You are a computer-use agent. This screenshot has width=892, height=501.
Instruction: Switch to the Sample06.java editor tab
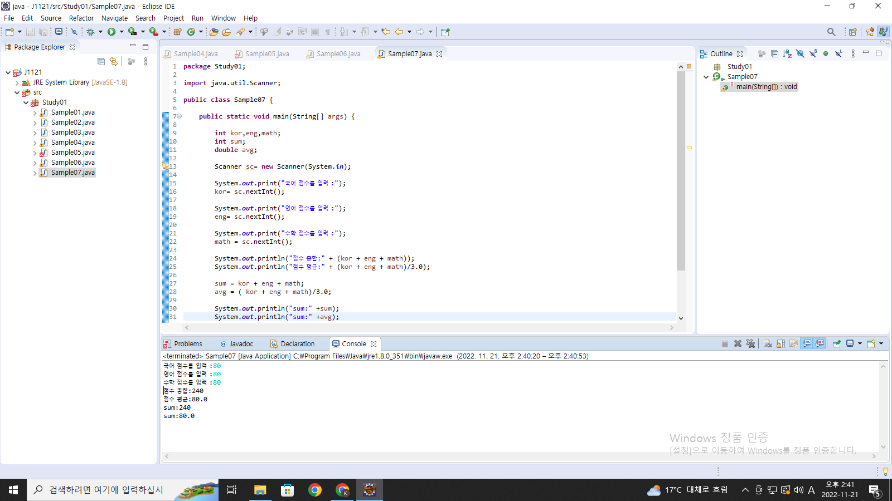coord(334,54)
